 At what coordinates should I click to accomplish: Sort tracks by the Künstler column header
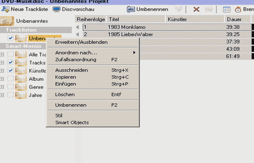tap(194, 19)
